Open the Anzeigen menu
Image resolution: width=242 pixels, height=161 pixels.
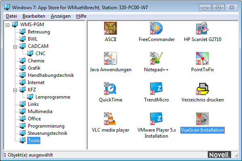[60, 16]
